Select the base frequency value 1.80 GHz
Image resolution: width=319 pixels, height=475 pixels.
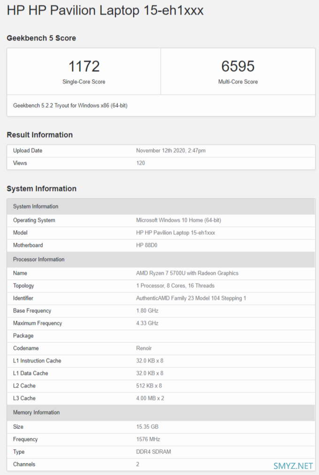[x=147, y=311]
